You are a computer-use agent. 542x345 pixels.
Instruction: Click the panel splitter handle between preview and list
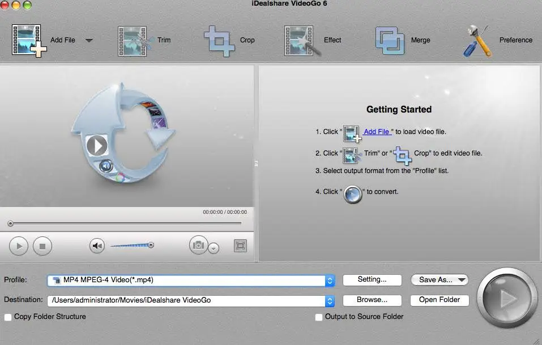256,163
